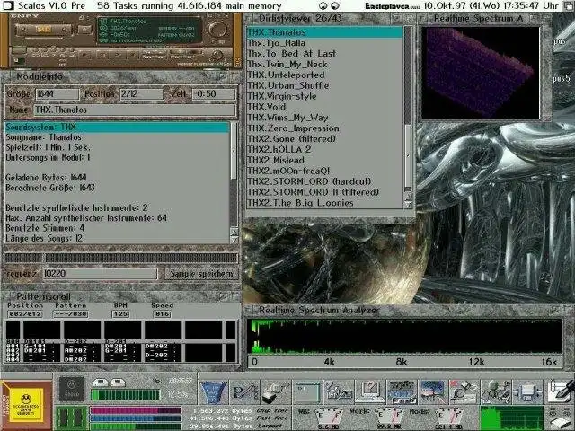Click the Name field showing THX.Thanatos
This screenshot has height=431, width=575.
(x=135, y=110)
